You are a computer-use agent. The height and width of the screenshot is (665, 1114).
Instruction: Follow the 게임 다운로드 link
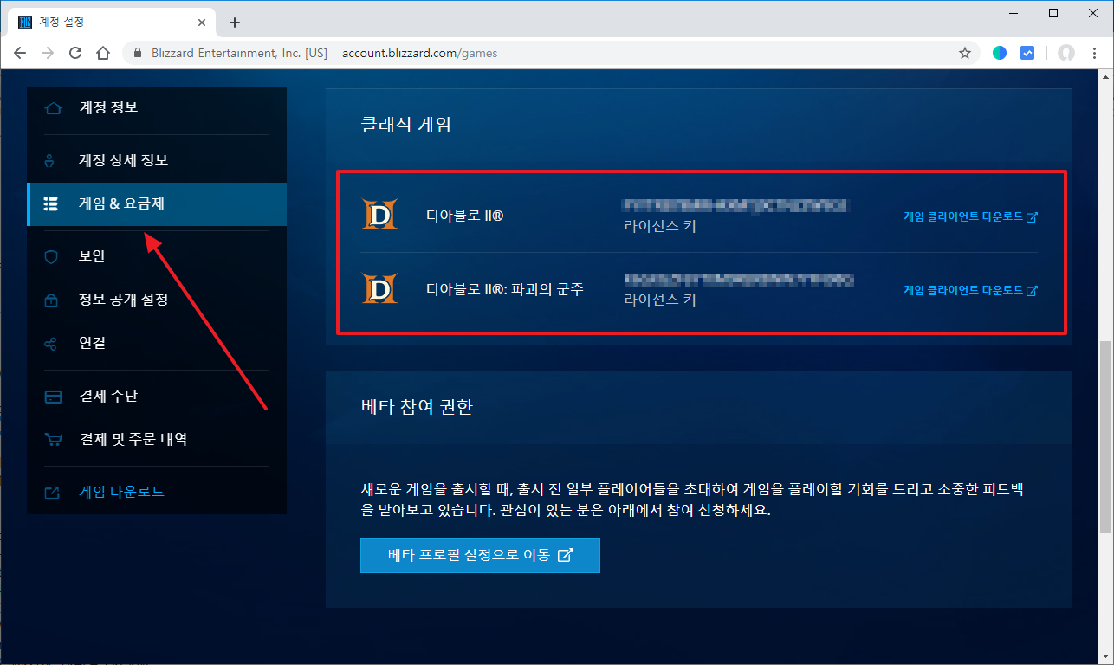pyautogui.click(x=121, y=492)
